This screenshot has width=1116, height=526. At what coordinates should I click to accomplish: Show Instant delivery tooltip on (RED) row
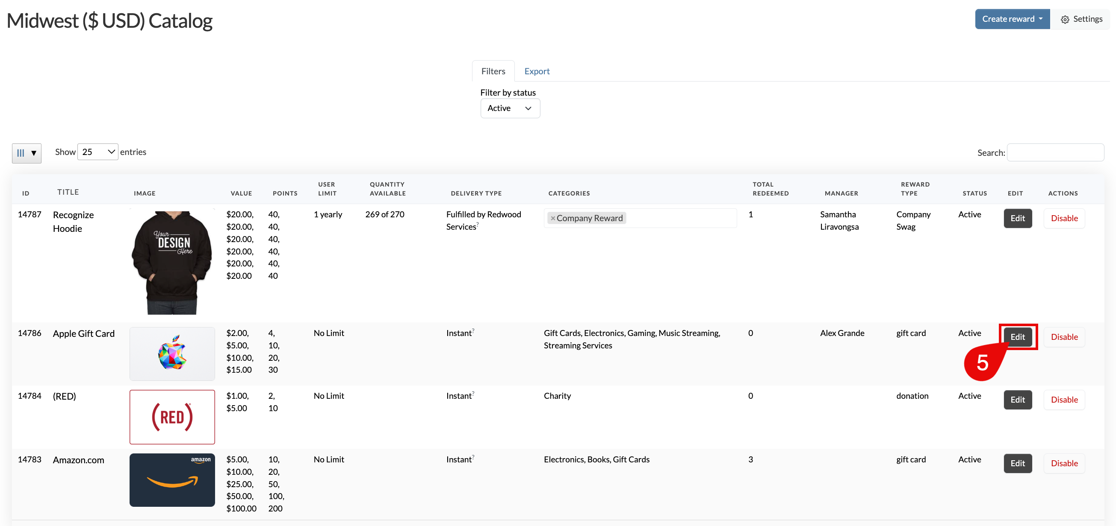(x=473, y=393)
